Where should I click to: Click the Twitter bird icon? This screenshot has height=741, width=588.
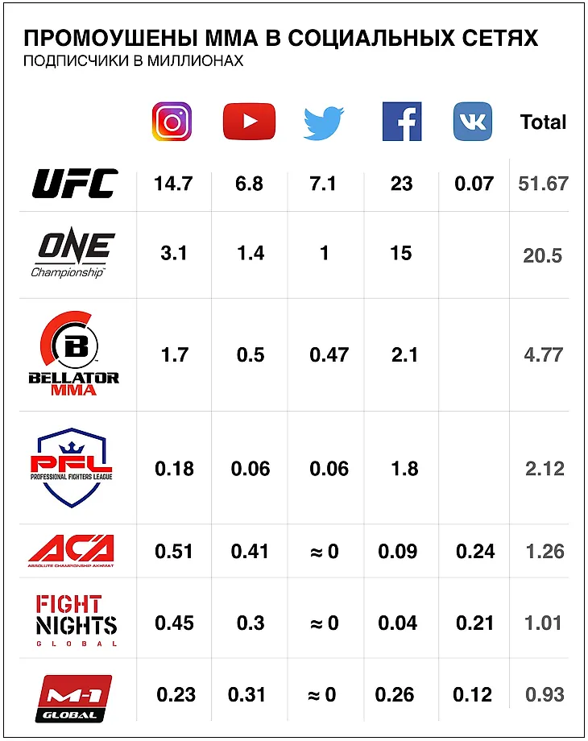(x=324, y=123)
